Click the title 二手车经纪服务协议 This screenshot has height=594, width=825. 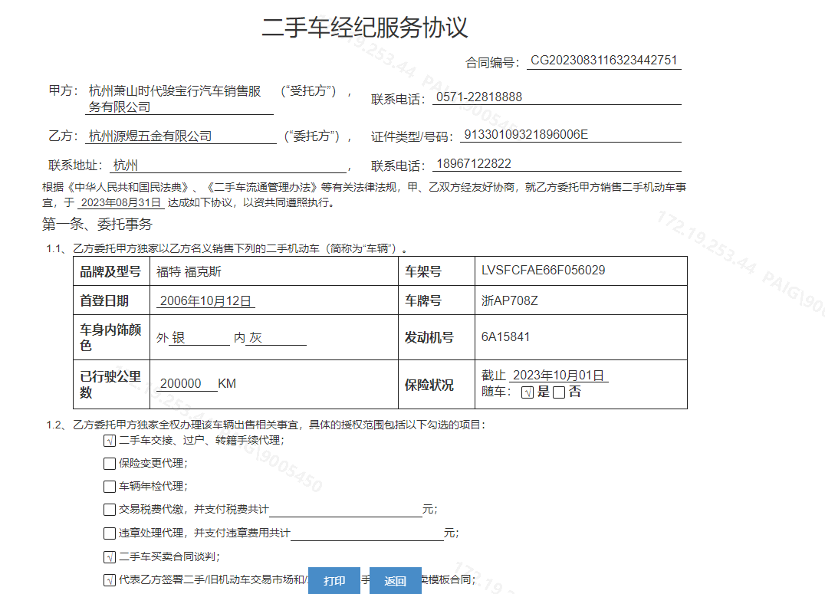tap(365, 28)
